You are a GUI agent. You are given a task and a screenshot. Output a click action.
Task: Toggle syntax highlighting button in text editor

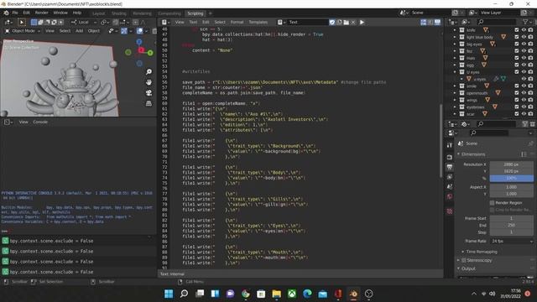coord(437,23)
